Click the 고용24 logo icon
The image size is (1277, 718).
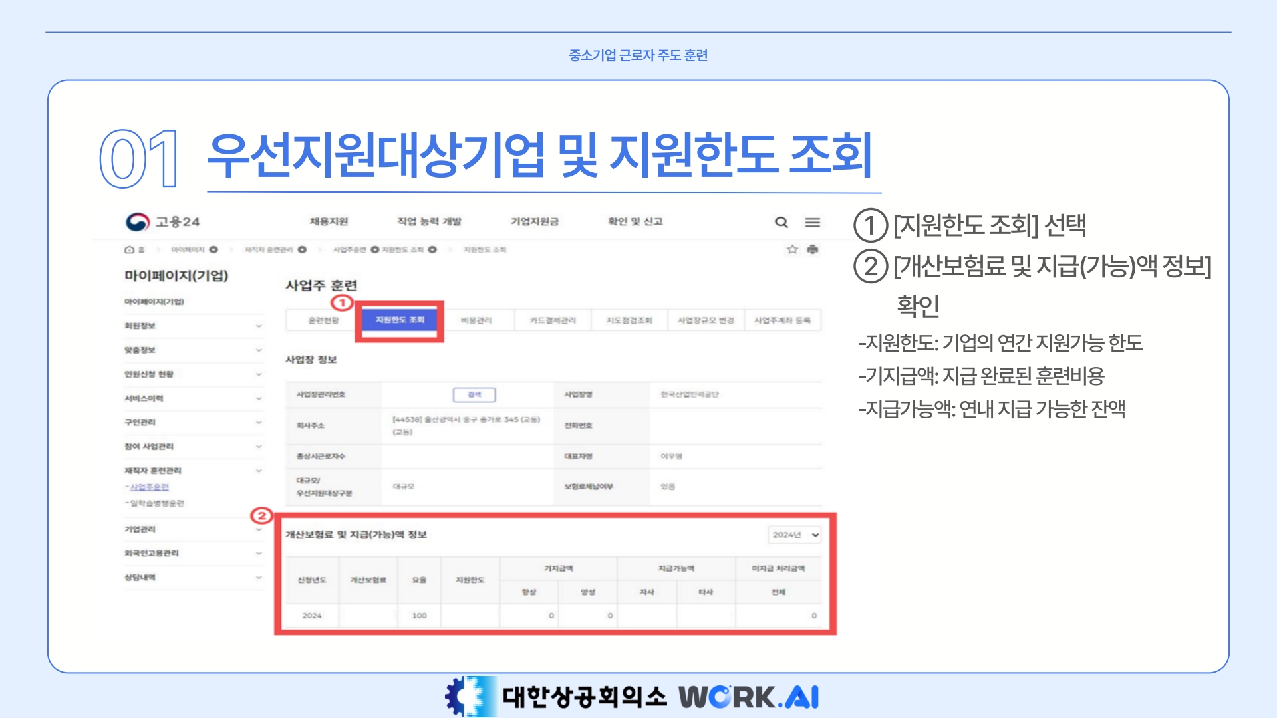click(138, 222)
